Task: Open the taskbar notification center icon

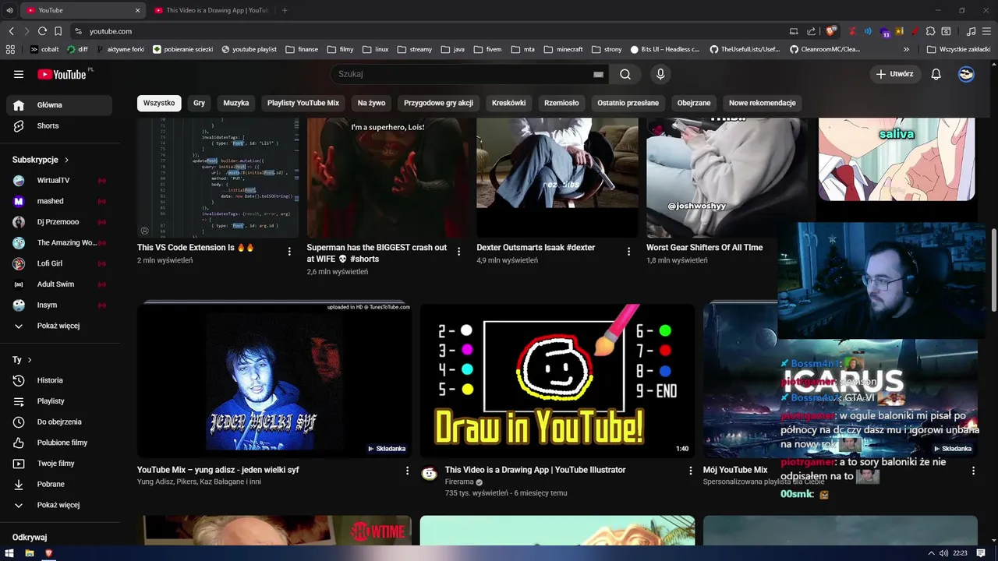Action: (982, 553)
